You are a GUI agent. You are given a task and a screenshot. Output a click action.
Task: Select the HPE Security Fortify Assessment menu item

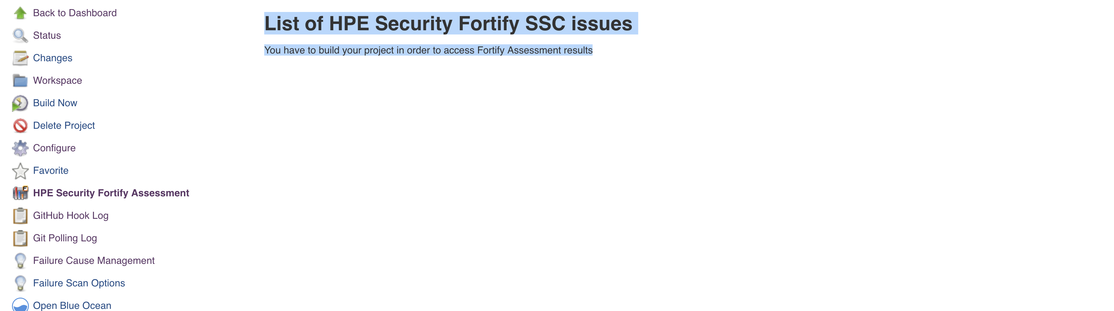[x=111, y=193]
